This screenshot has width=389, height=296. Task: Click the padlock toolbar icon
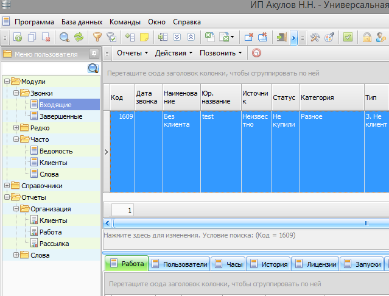pyautogui.click(x=367, y=38)
